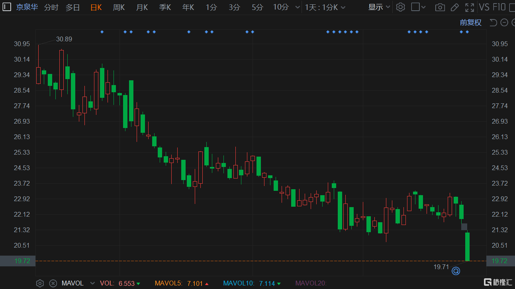Open MAVOL indicator settings gear
515x289 pixels.
pyautogui.click(x=40, y=283)
